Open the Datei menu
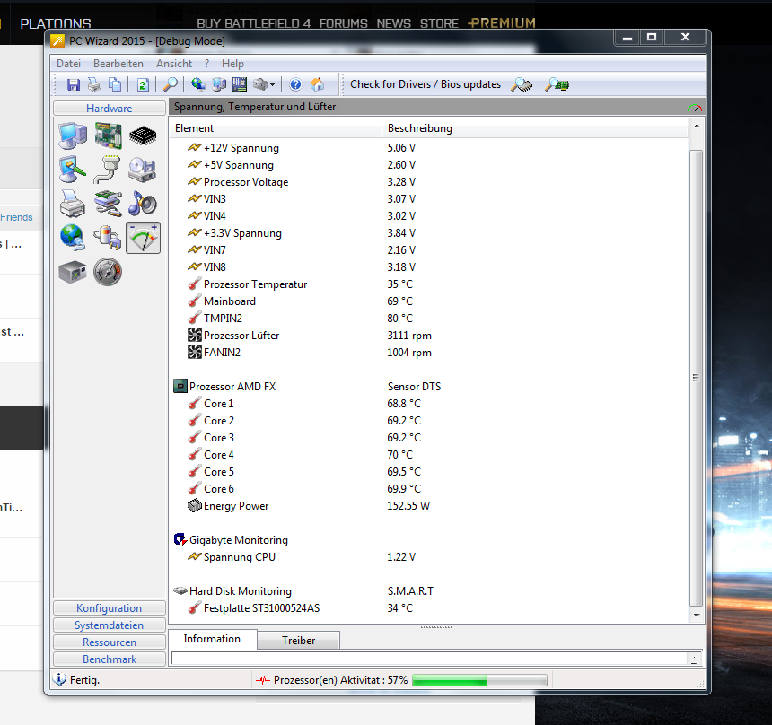 tap(68, 64)
